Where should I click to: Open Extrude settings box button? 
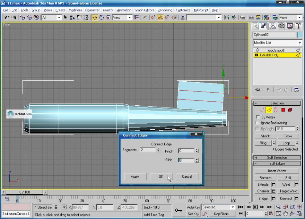point(274,184)
